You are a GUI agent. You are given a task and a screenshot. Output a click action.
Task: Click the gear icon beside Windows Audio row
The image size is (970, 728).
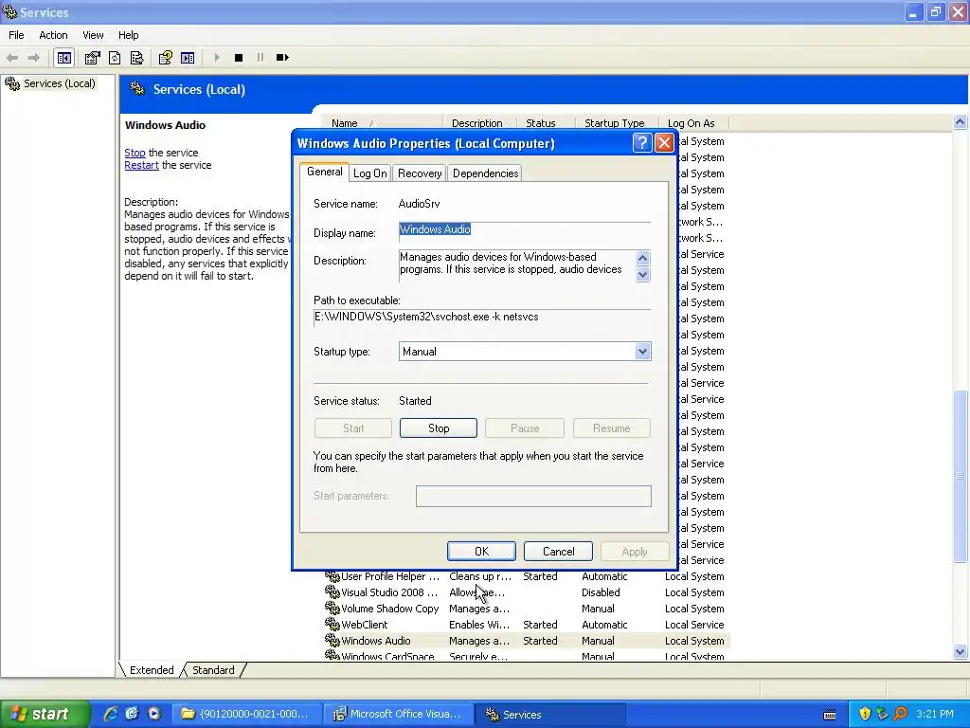[x=332, y=640]
